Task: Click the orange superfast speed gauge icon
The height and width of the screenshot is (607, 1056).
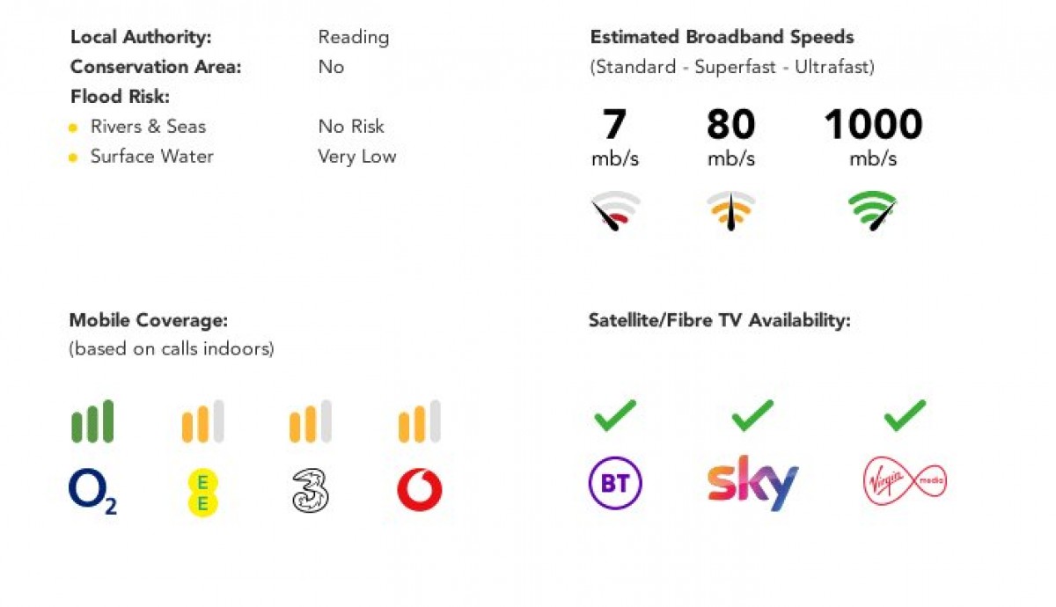Action: (731, 211)
